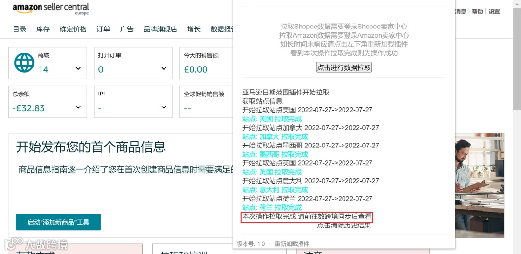Click the £0.00 sales value

(196, 69)
